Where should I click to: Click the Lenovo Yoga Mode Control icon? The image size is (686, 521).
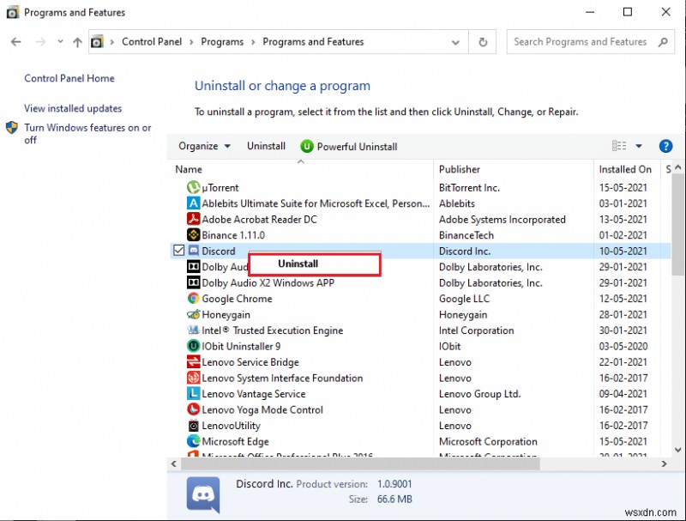tap(193, 409)
